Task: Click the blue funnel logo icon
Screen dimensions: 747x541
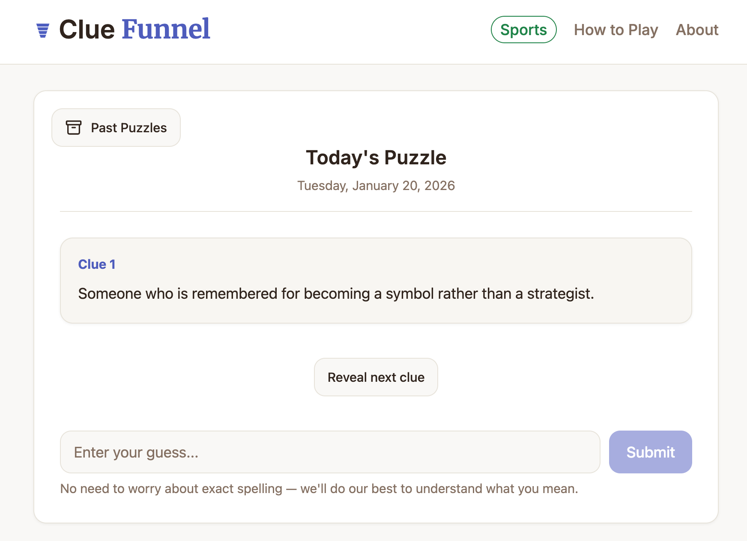Action: tap(43, 30)
